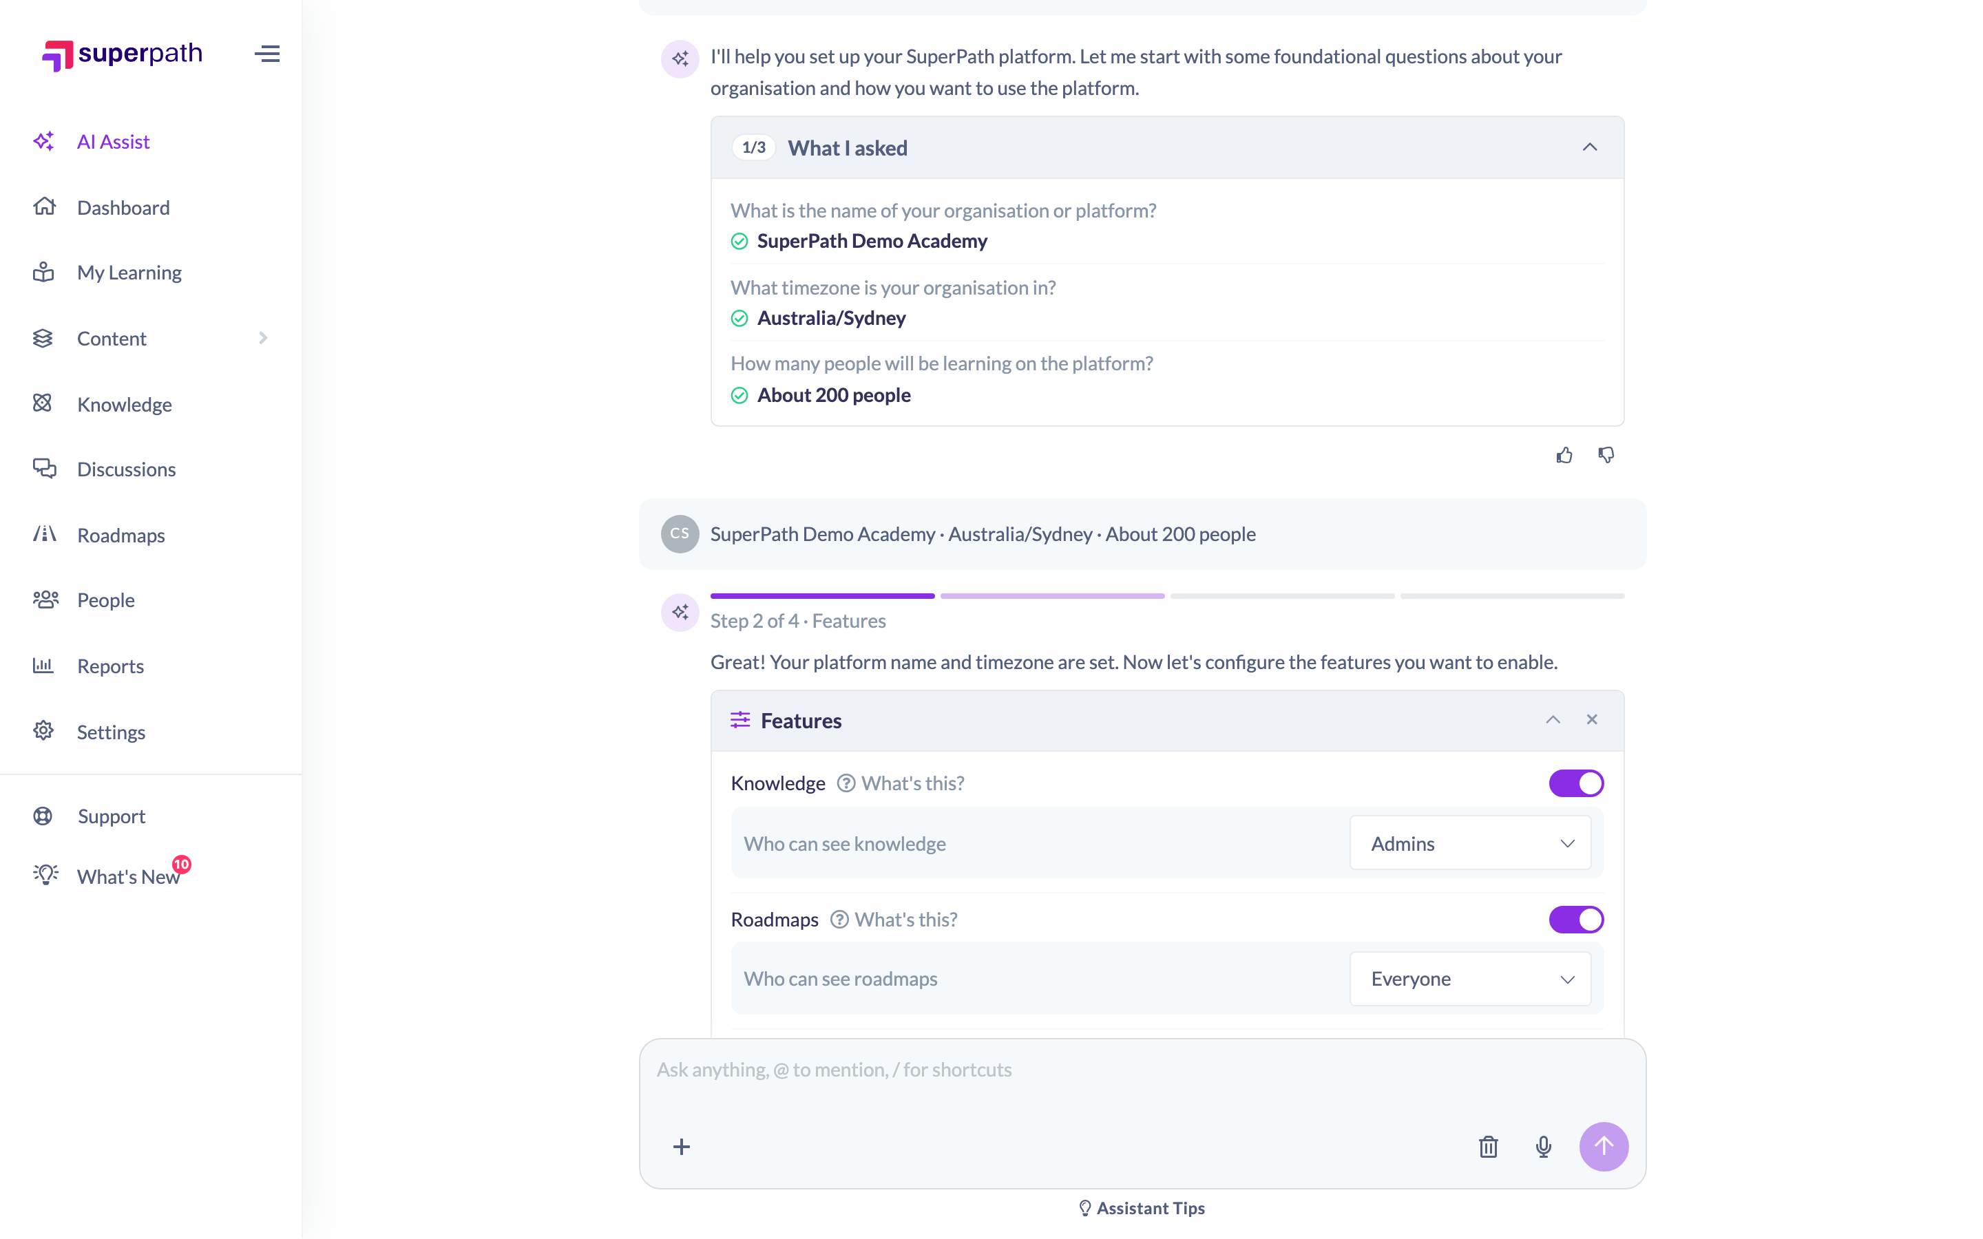Open the Assistant Tips link

point(1142,1208)
